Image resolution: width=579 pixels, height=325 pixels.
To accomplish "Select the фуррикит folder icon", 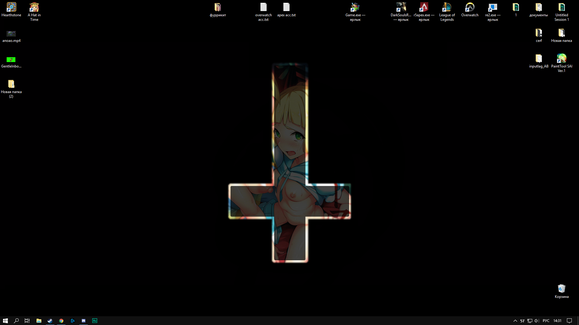I will click(218, 10).
